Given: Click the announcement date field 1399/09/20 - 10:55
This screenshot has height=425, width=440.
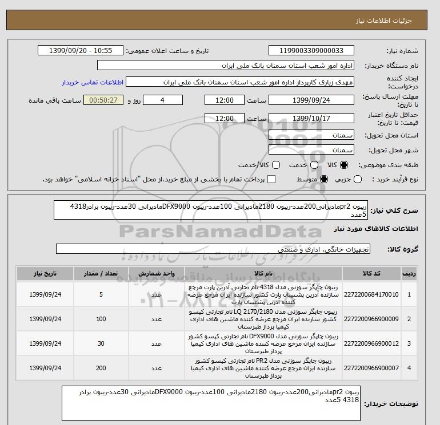Looking at the screenshot, I should 81,50.
